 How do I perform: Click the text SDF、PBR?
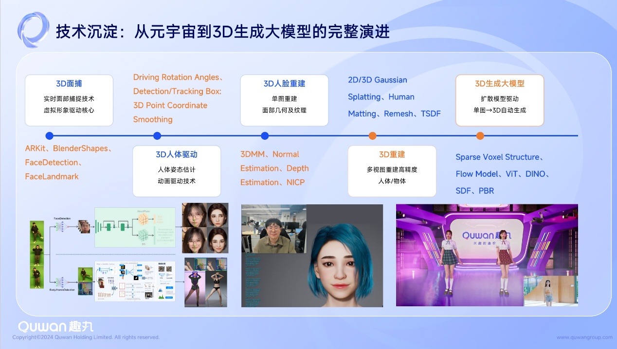(475, 191)
